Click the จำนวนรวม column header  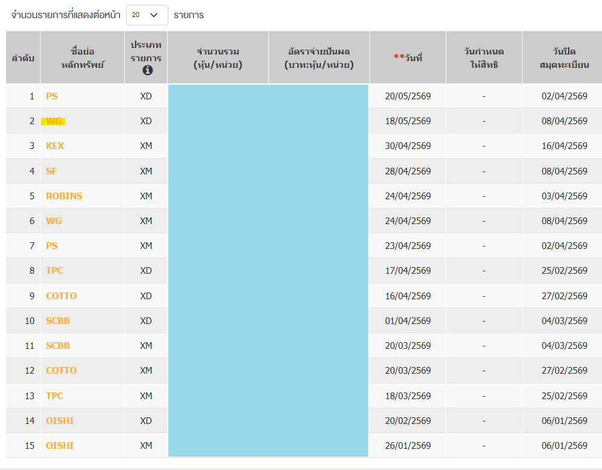218,58
